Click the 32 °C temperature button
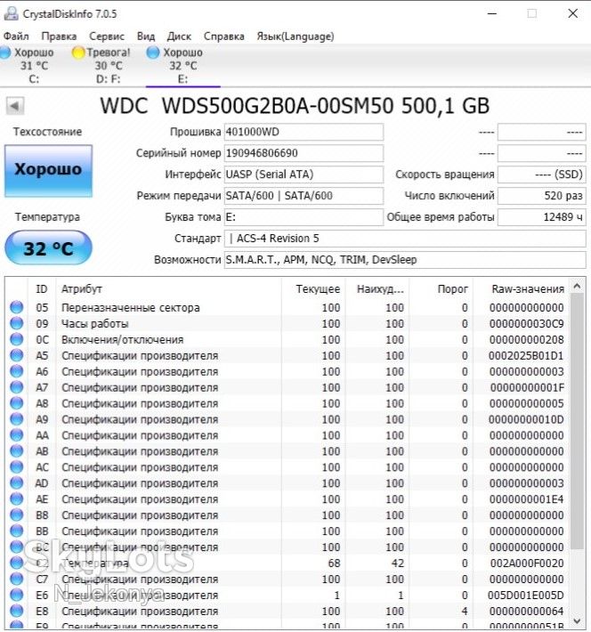Image resolution: width=591 pixels, height=632 pixels. pos(48,247)
